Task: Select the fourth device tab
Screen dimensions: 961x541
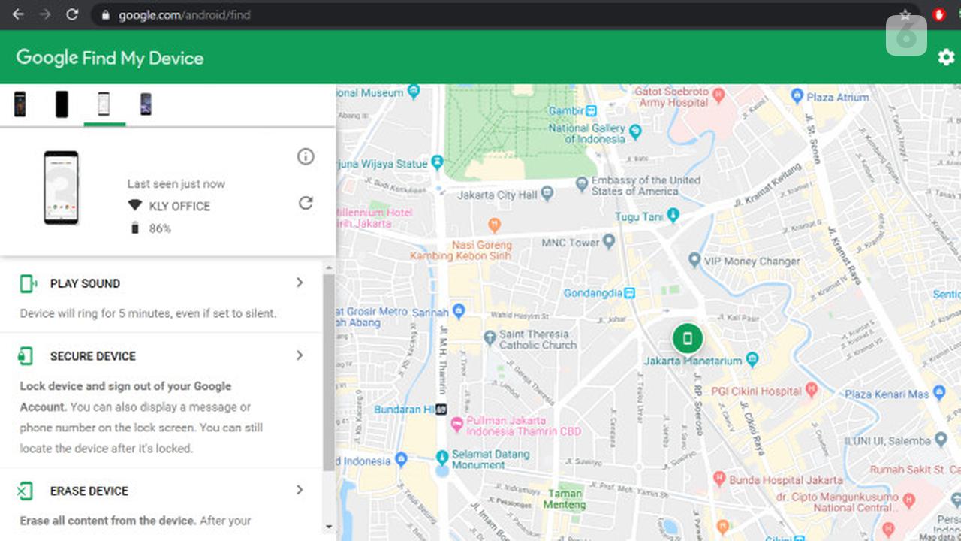Action: tap(146, 104)
